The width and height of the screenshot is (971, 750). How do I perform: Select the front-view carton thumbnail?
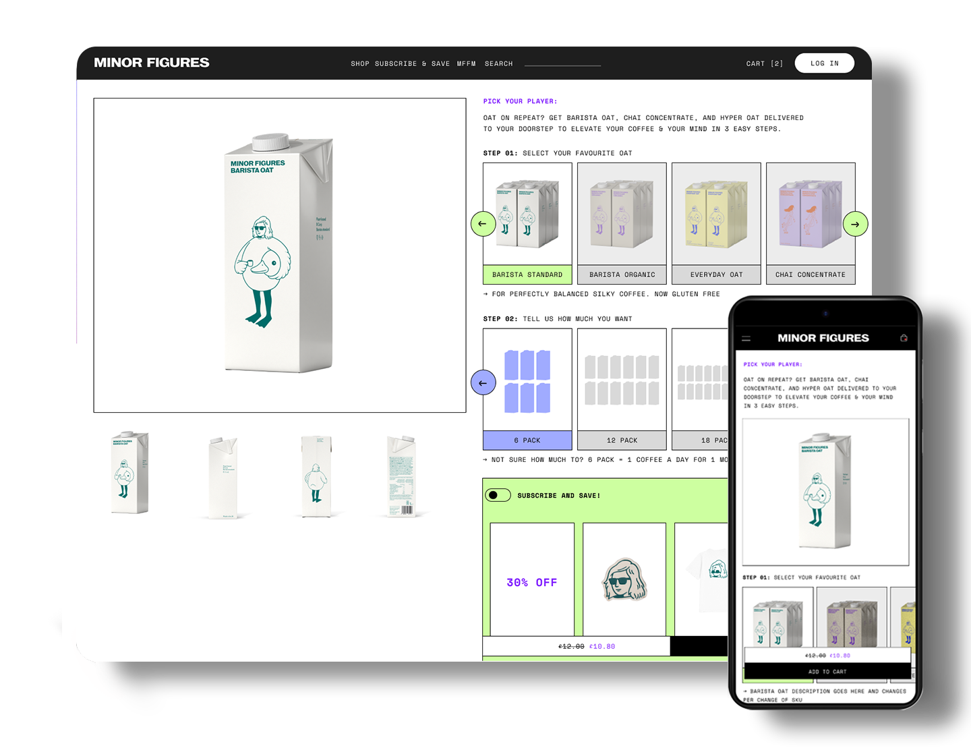point(129,473)
